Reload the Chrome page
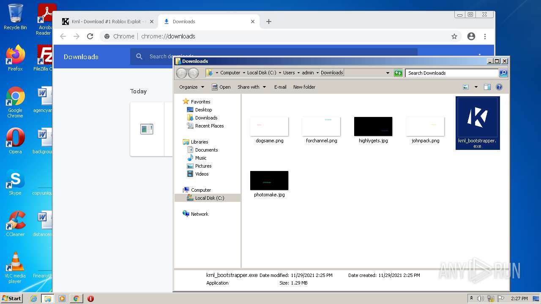The width and height of the screenshot is (541, 304). pos(90,36)
